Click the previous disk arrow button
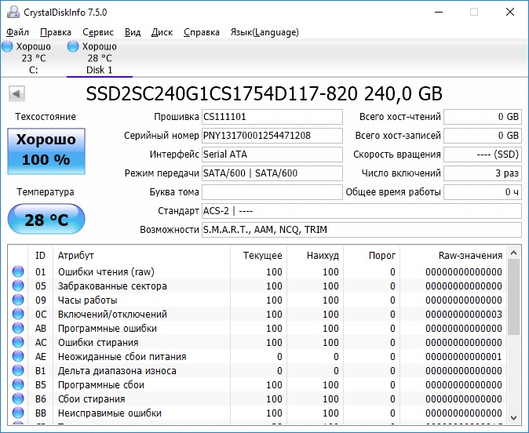Viewport: 529px width, 433px height. pyautogui.click(x=16, y=93)
